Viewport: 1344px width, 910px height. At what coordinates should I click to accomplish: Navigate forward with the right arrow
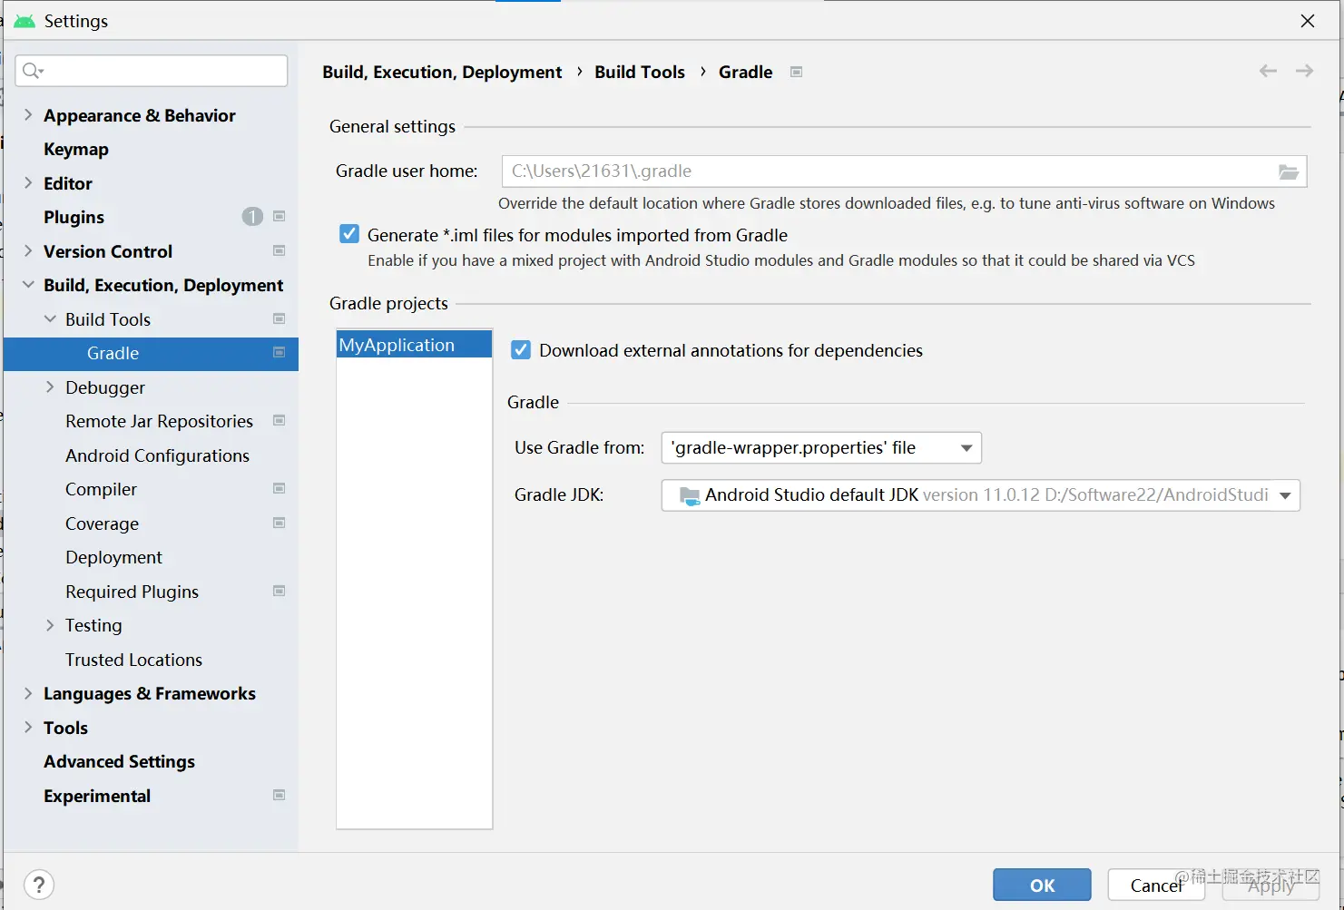tap(1304, 71)
